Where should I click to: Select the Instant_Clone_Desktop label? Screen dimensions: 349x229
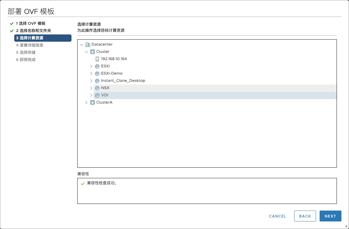tap(123, 81)
